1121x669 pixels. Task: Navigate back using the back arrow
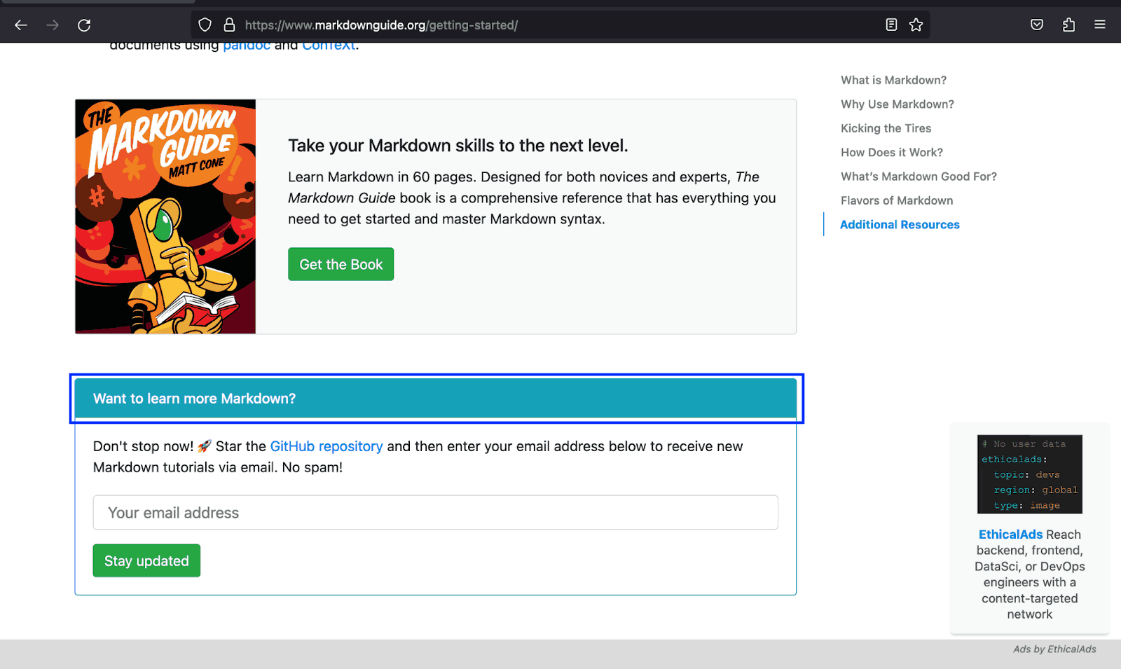click(20, 25)
